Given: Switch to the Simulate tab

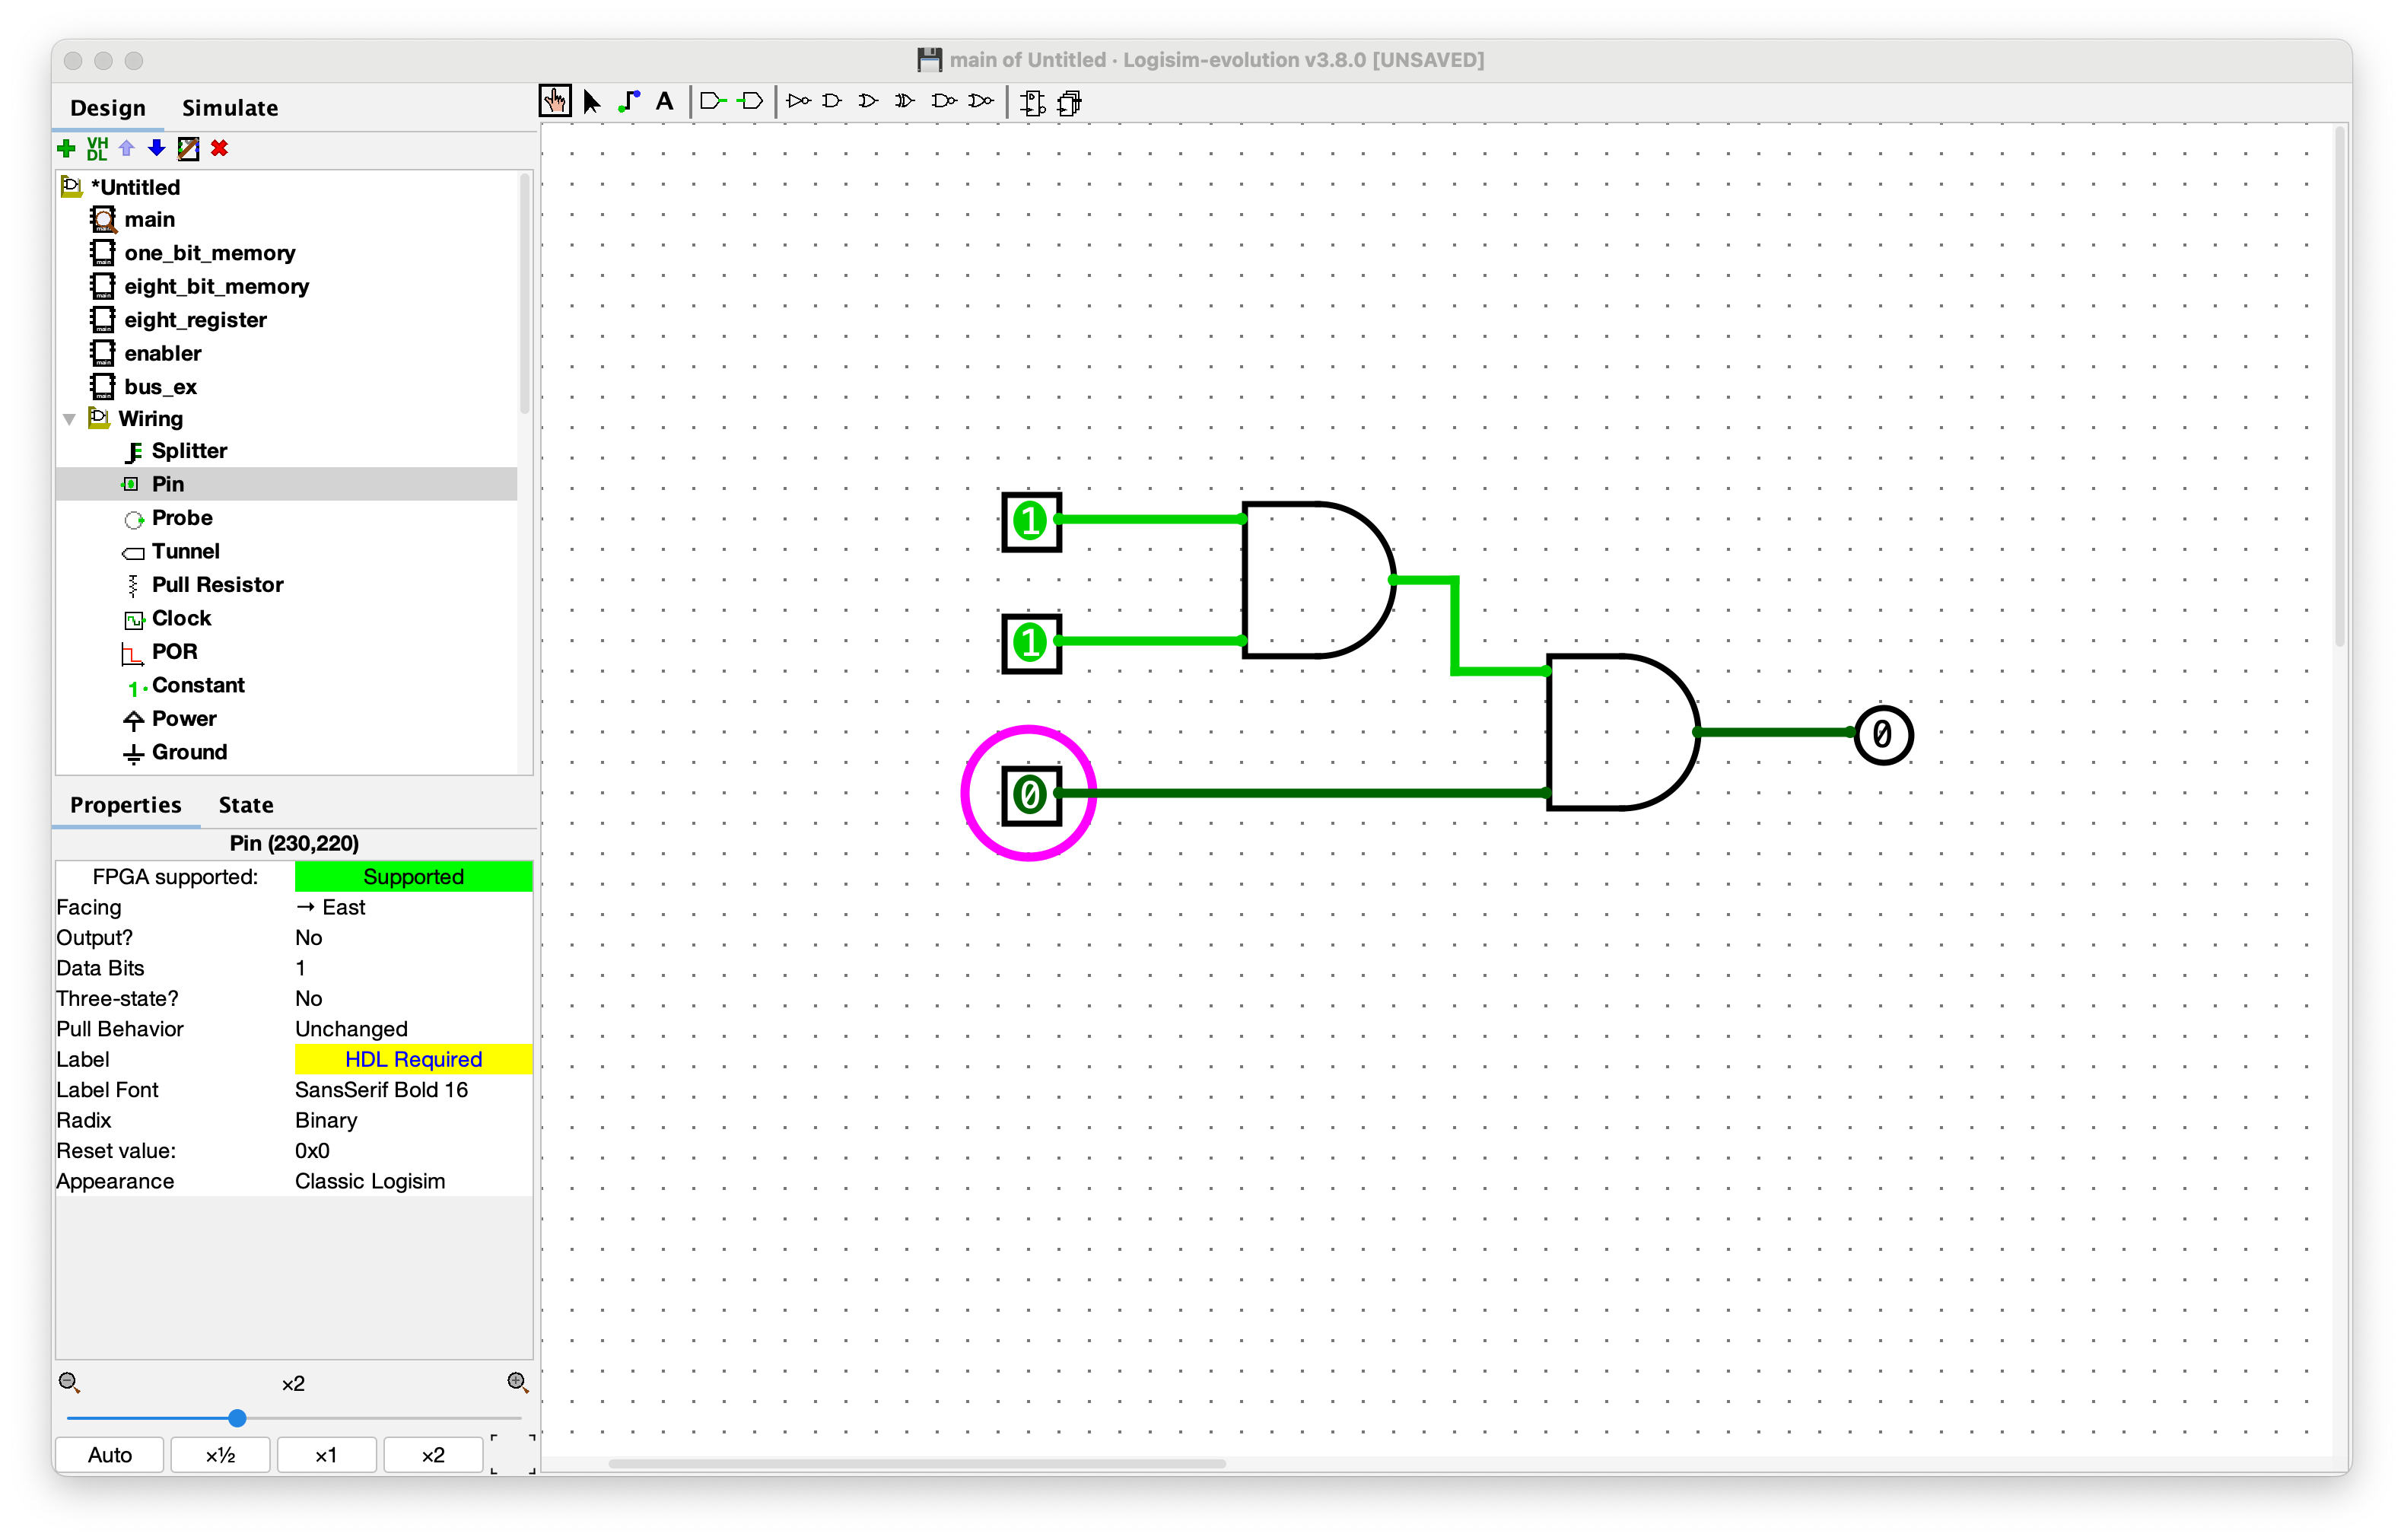Looking at the screenshot, I should click(230, 108).
